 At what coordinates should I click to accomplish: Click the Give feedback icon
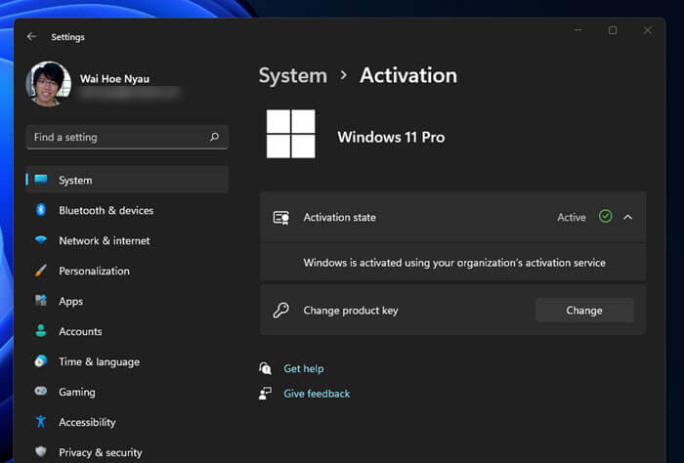(265, 394)
